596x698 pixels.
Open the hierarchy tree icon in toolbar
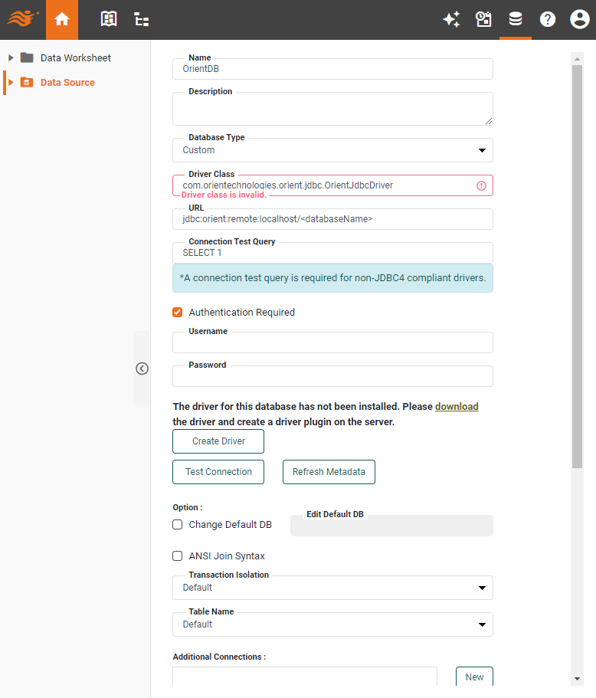[141, 19]
